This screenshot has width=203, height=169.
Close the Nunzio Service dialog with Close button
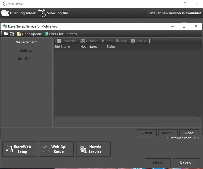[189, 133]
